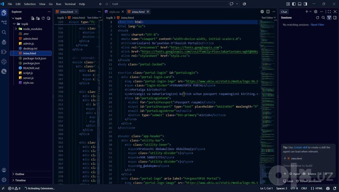Collapse the topik workspace section
Image resolution: width=339 pixels, height=192 pixels.
pos(13,18)
